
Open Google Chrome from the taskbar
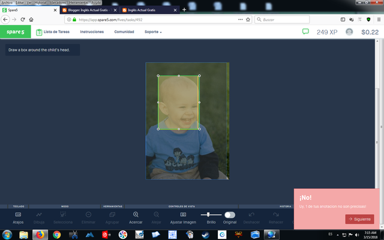click(57, 235)
